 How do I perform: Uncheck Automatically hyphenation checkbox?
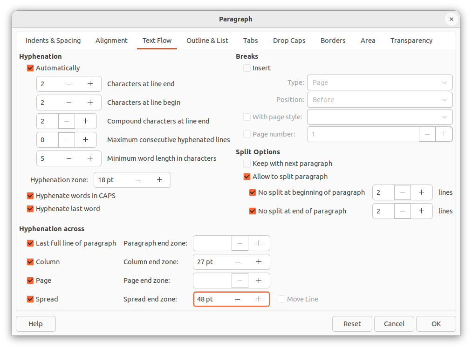(31, 68)
